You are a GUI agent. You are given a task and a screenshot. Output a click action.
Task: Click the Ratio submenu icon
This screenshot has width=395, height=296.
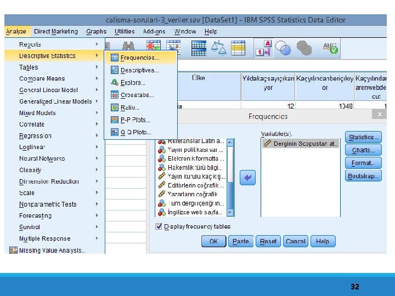114,107
